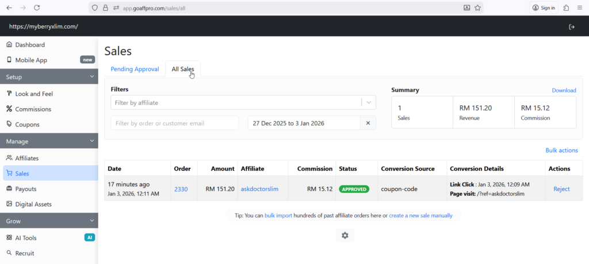This screenshot has width=589, height=264.
Task: Click the Download summary link
Action: (564, 90)
